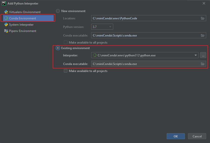
Task: Switch to Pipenv Environment option
Action: 23,31
